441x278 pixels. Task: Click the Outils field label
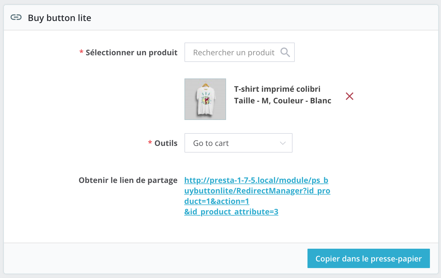click(x=166, y=143)
